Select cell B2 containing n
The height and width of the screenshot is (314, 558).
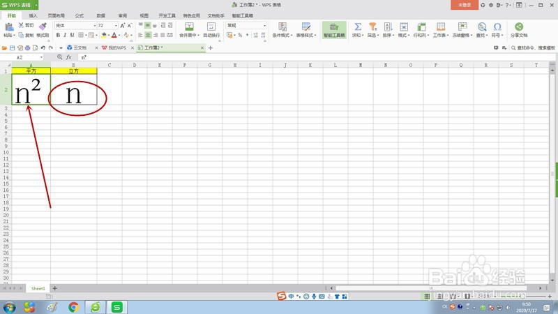(74, 90)
